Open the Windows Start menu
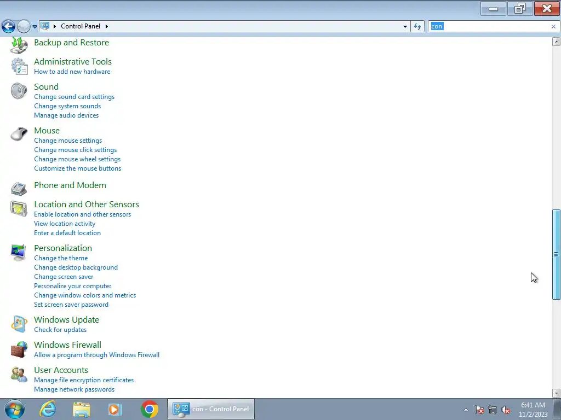561x420 pixels. tap(14, 409)
